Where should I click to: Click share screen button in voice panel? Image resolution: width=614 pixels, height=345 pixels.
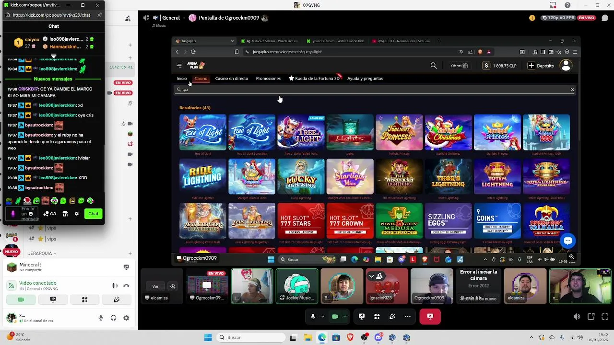click(x=53, y=299)
